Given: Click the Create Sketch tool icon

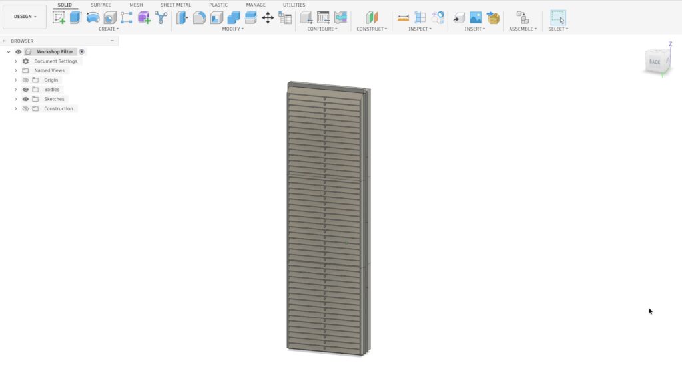Looking at the screenshot, I should coord(59,18).
